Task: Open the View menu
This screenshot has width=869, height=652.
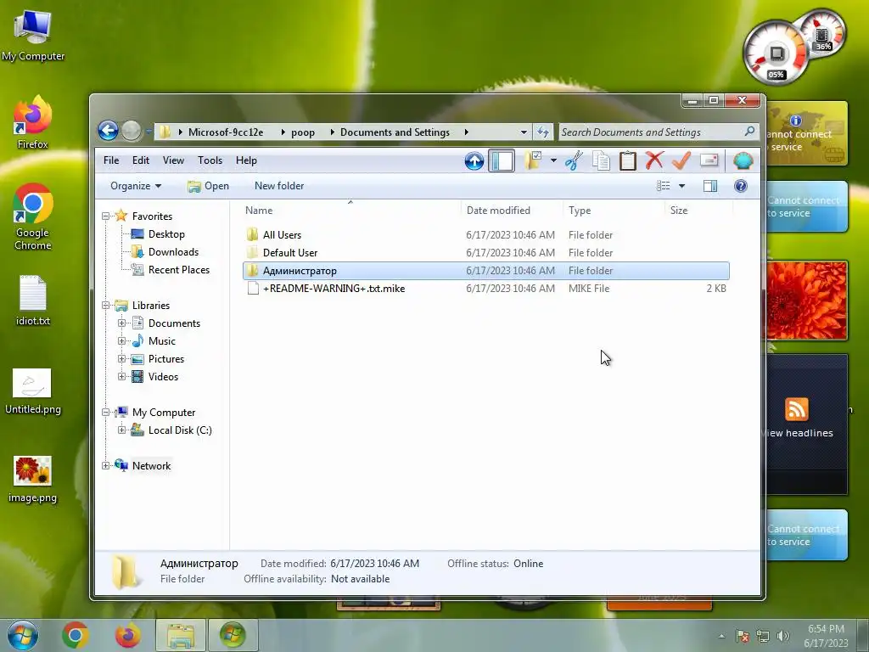Action: tap(173, 160)
